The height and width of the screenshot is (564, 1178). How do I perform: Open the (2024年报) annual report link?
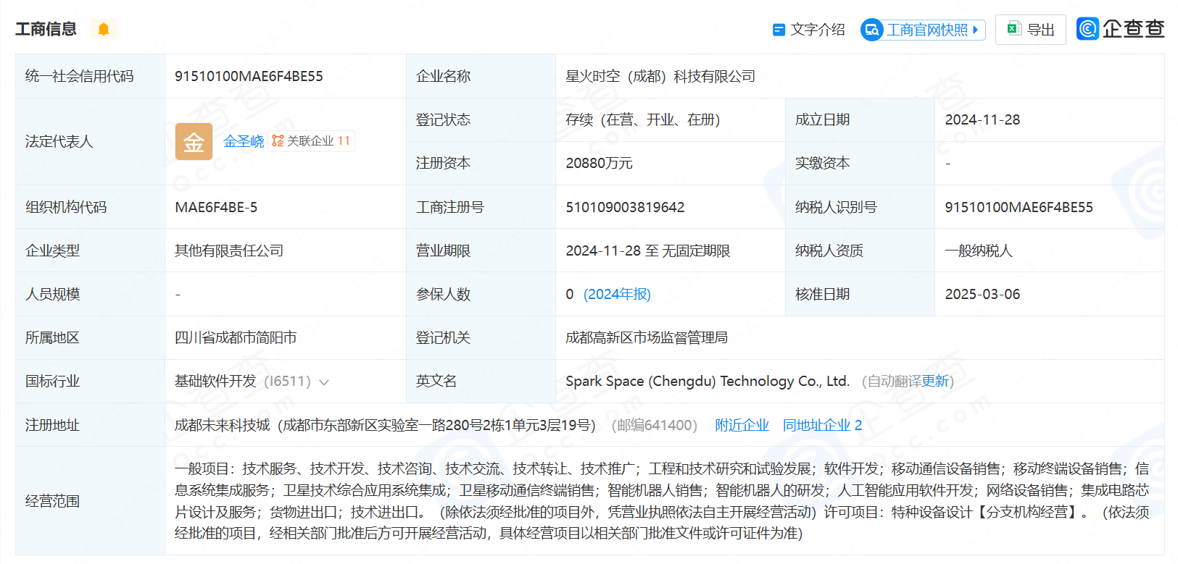click(617, 294)
